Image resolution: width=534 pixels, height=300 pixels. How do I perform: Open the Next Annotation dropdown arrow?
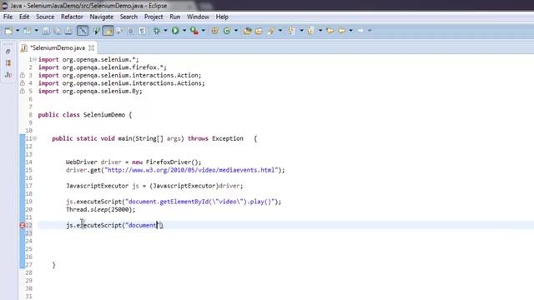(x=302, y=31)
